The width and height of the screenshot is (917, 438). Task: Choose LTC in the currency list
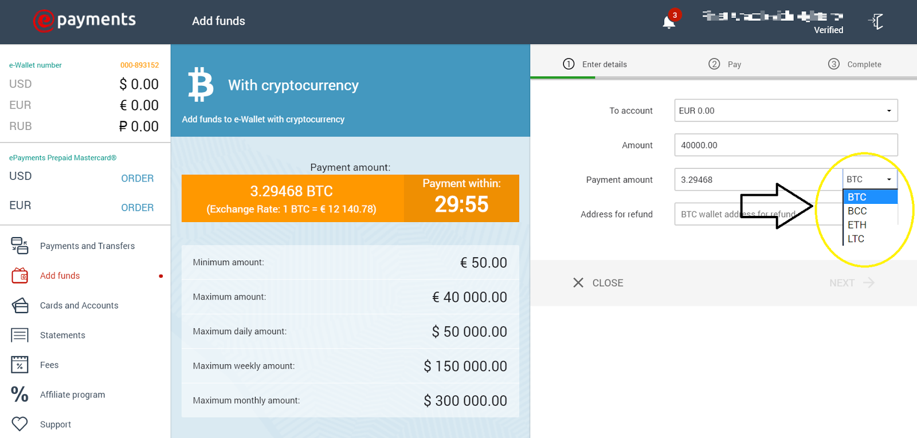(856, 239)
